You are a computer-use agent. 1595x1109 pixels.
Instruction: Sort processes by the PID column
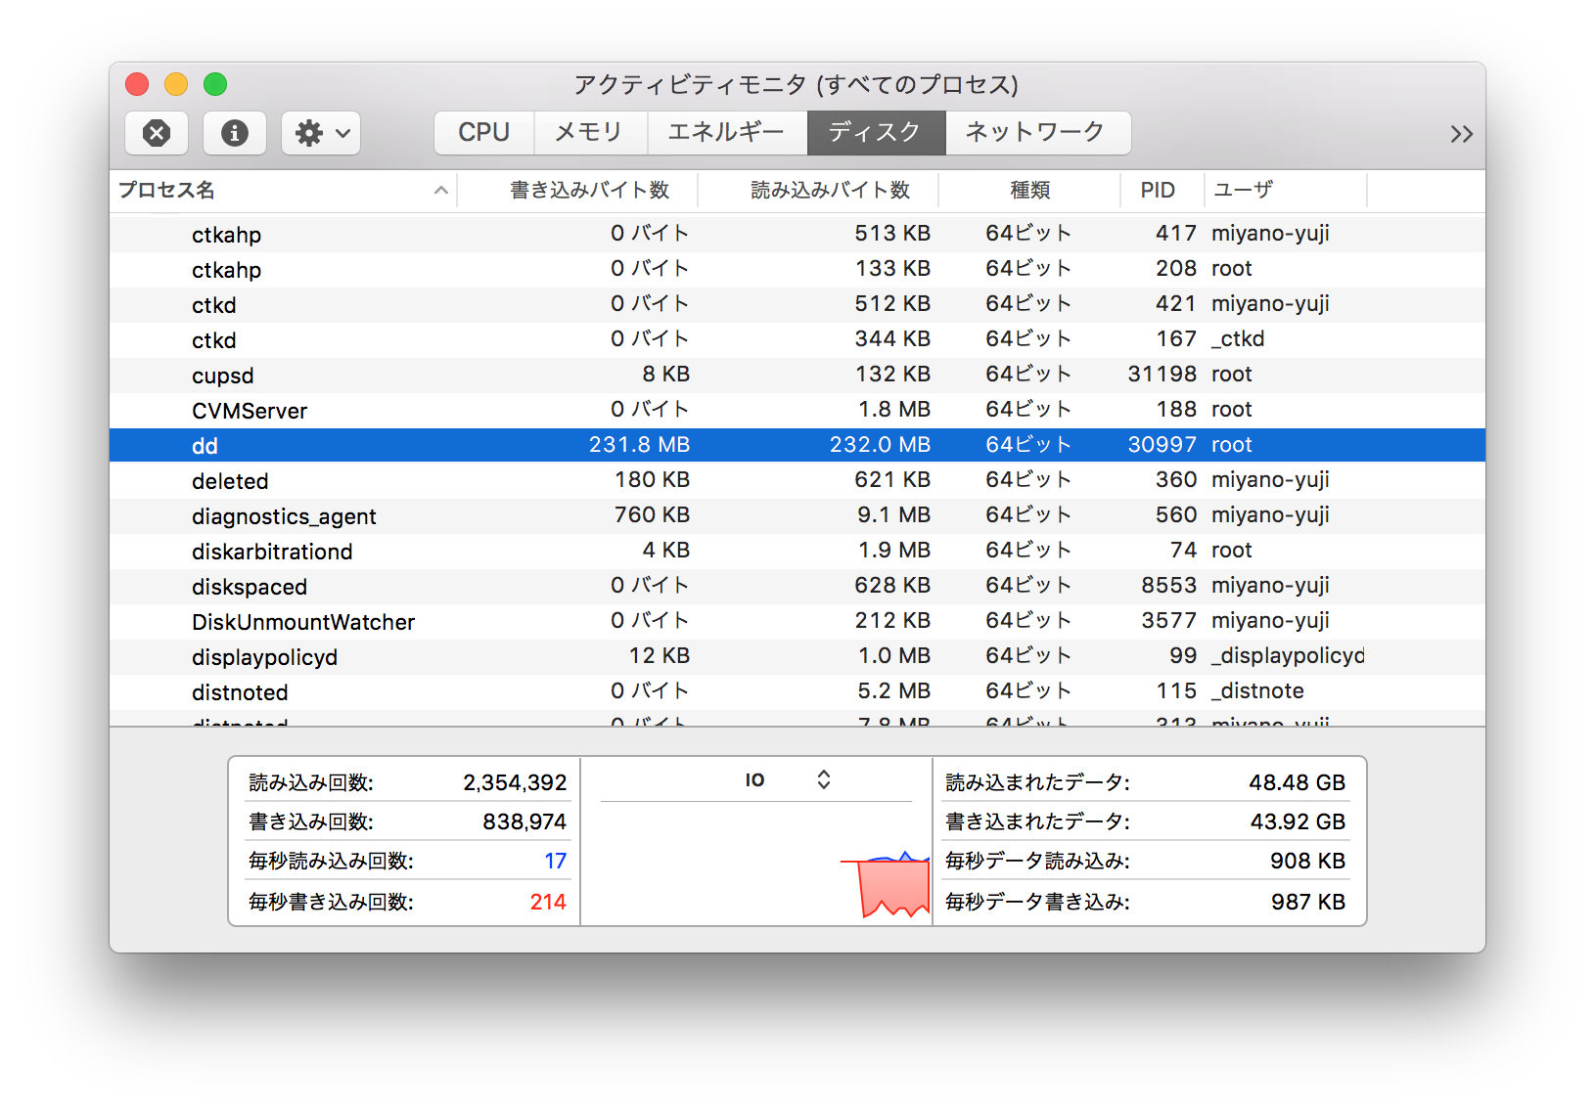coord(1160,190)
